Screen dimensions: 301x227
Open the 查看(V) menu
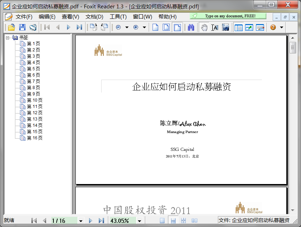[x=71, y=17]
